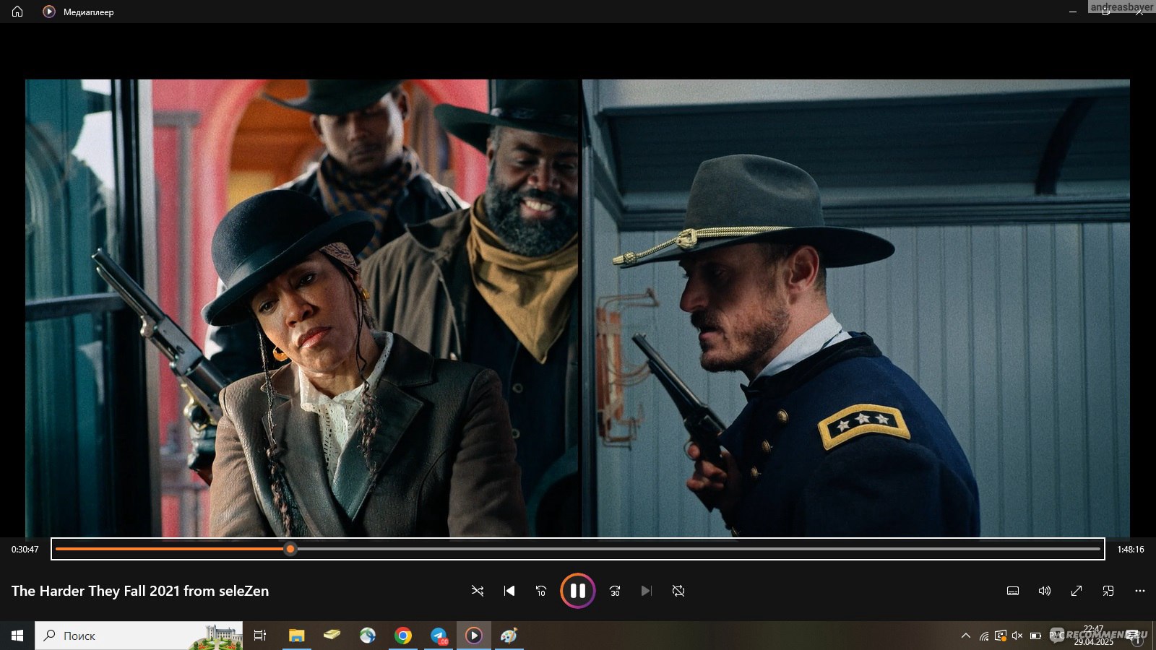This screenshot has height=650, width=1156.
Task: Click the orange seek bar handle
Action: click(x=290, y=549)
